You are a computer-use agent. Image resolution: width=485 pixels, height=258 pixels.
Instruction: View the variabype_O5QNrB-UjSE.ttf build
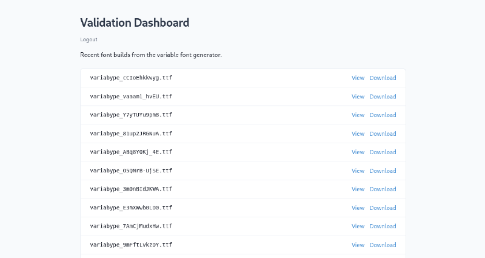358,171
